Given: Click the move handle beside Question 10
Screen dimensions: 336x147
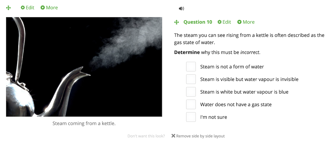Looking at the screenshot, I should coord(177,22).
